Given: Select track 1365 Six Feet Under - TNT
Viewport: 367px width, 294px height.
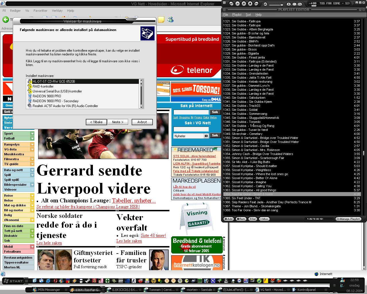Looking at the screenshot, I should tap(292, 198).
